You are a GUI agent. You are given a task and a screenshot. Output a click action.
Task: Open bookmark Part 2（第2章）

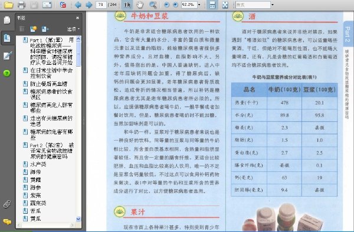tap(52, 151)
